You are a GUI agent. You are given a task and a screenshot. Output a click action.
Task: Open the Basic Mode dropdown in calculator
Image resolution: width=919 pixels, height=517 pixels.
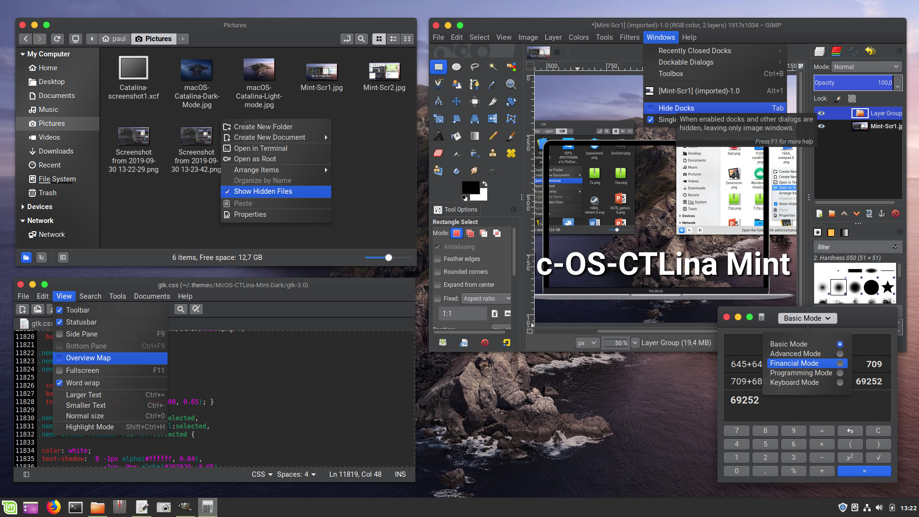(x=807, y=318)
